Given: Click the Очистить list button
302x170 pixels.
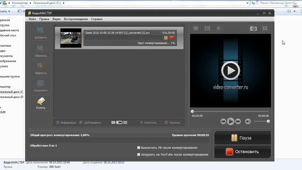Looking at the screenshot, I should coord(148,123).
